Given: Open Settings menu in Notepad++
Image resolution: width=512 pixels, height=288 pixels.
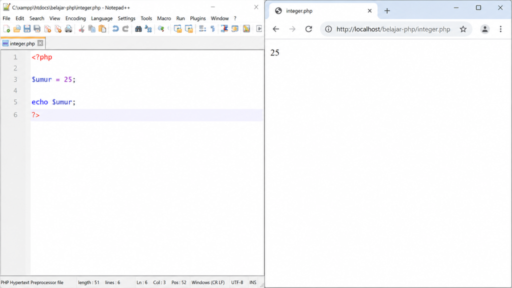Looking at the screenshot, I should click(126, 18).
